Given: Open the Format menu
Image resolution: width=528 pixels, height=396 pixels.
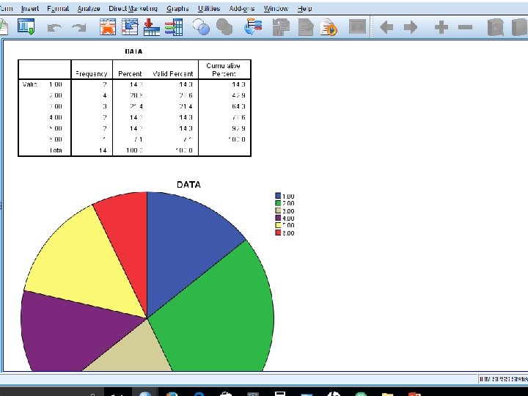Looking at the screenshot, I should [58, 9].
